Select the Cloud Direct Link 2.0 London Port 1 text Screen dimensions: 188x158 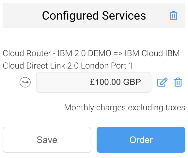point(68,66)
